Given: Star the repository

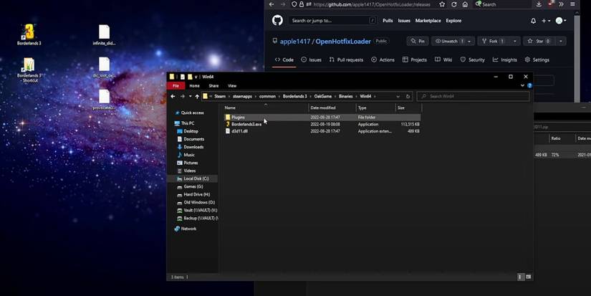Looking at the screenshot, I should click(539, 41).
